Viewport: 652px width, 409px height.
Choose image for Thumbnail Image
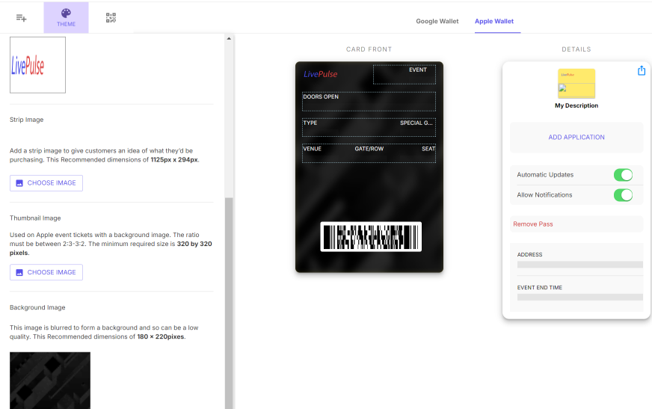[46, 272]
